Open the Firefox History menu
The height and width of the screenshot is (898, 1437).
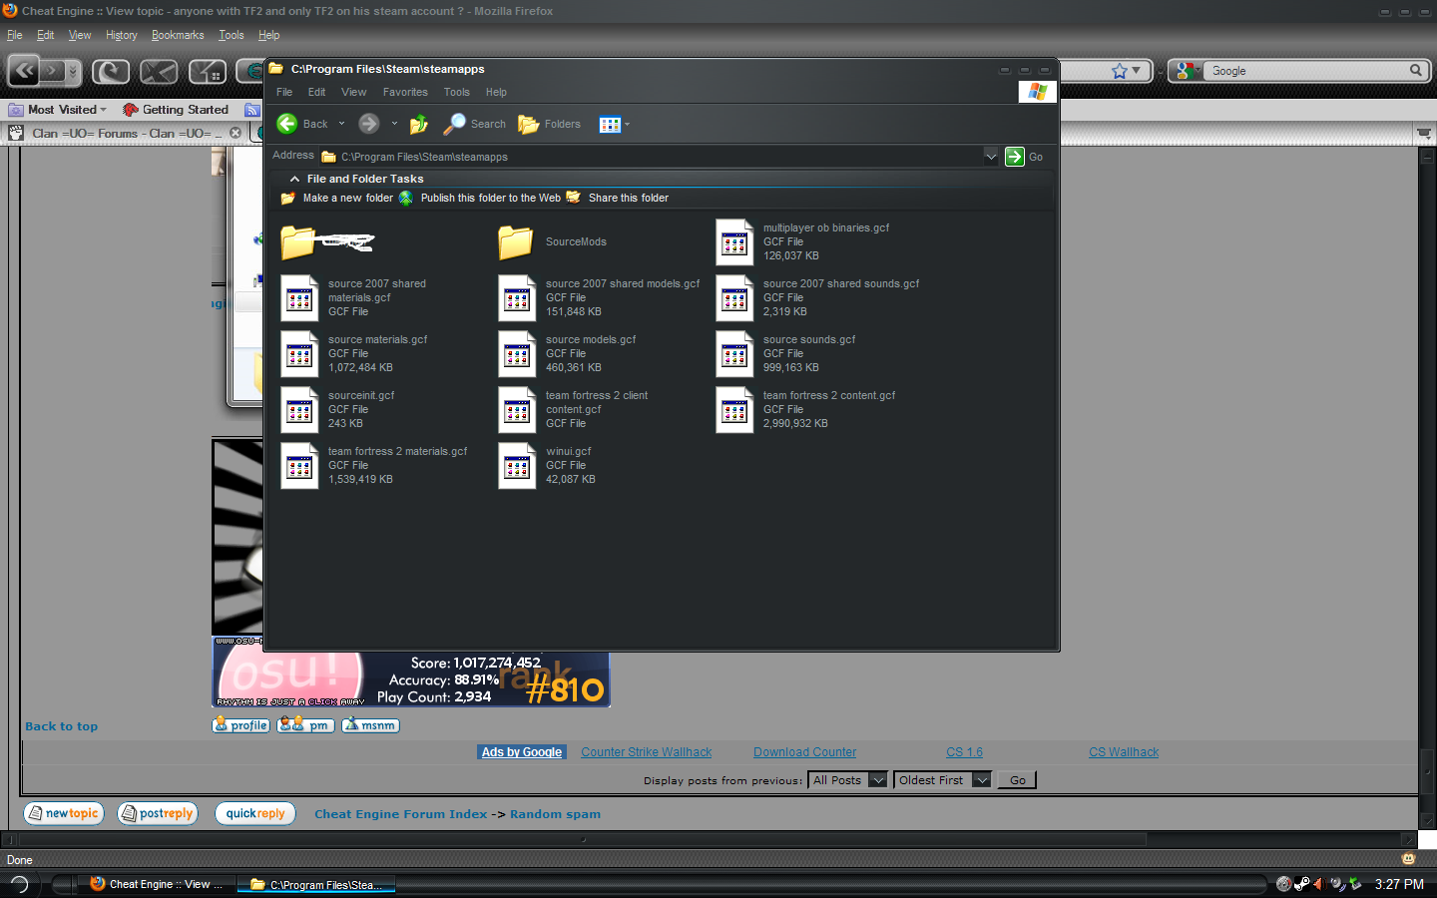[x=122, y=35]
